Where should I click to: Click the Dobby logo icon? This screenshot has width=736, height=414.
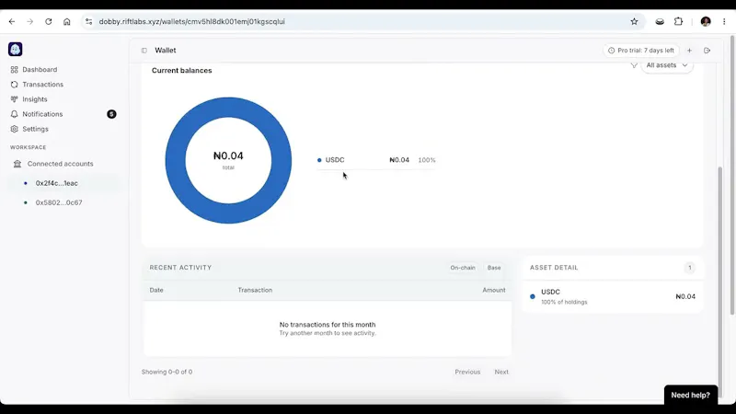pos(15,50)
